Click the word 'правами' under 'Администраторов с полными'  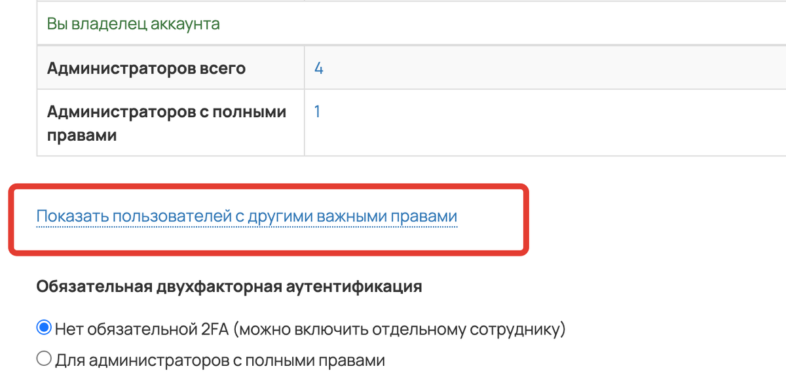pos(82,136)
